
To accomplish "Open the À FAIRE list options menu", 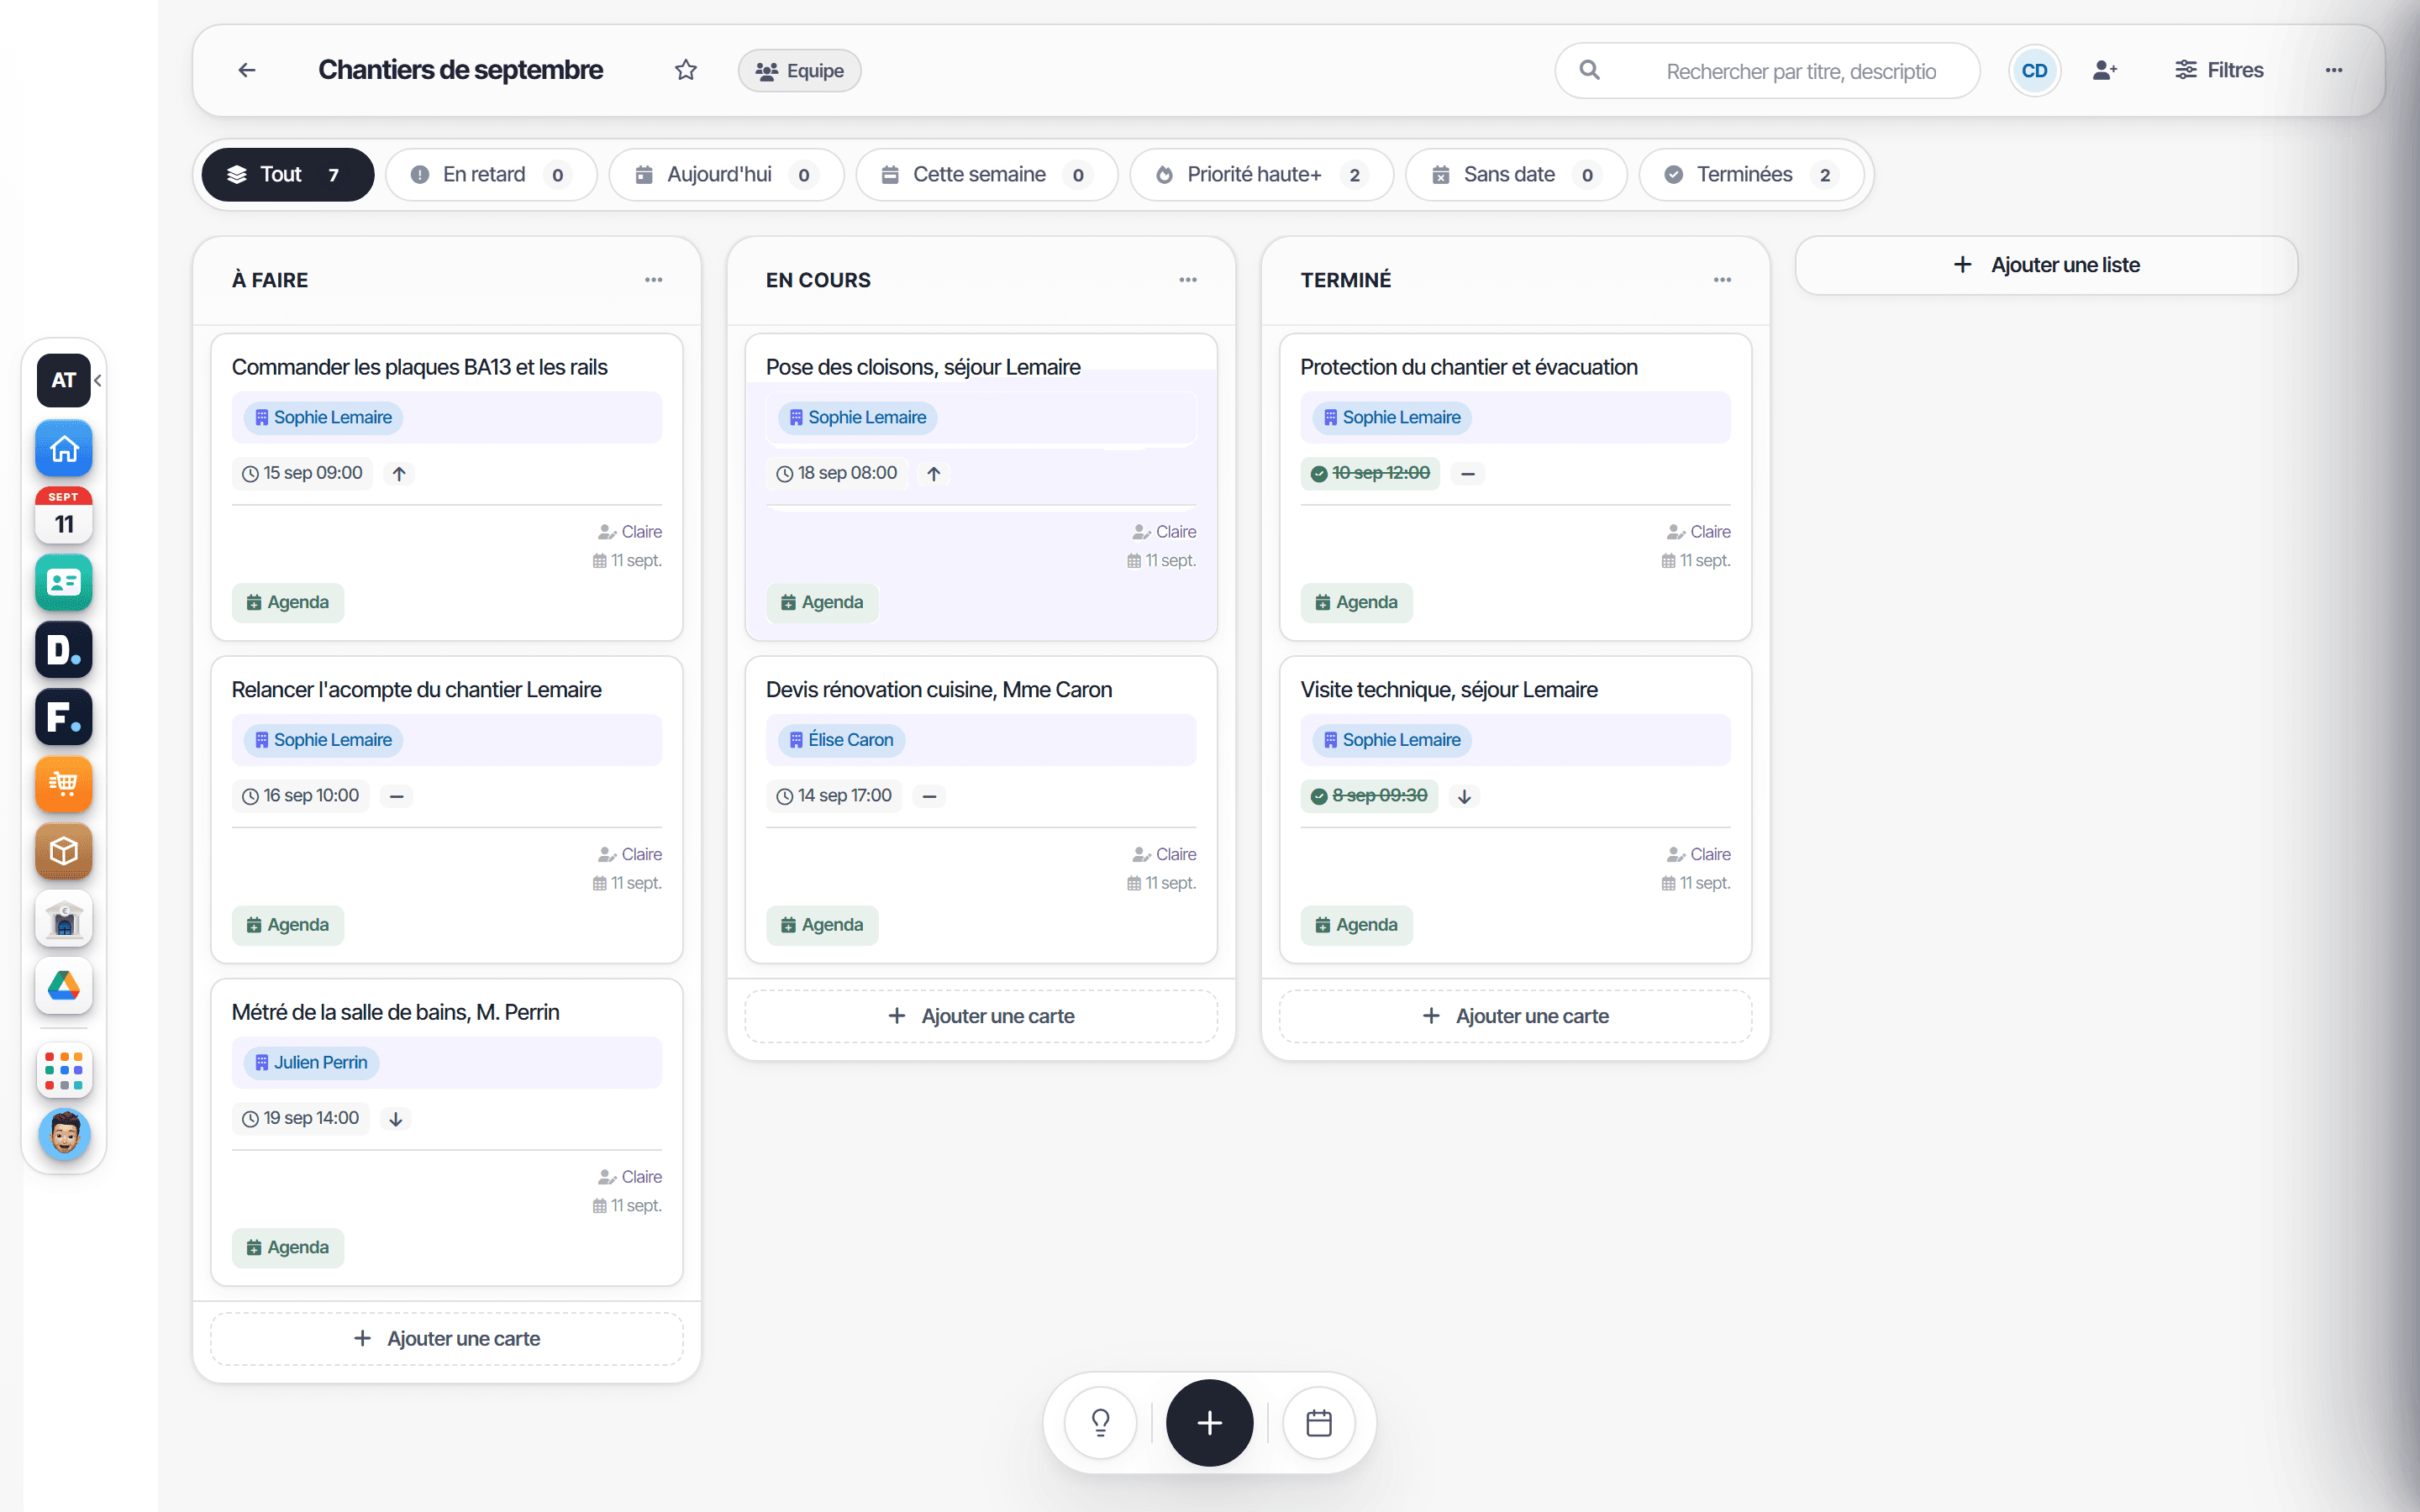I will point(653,280).
